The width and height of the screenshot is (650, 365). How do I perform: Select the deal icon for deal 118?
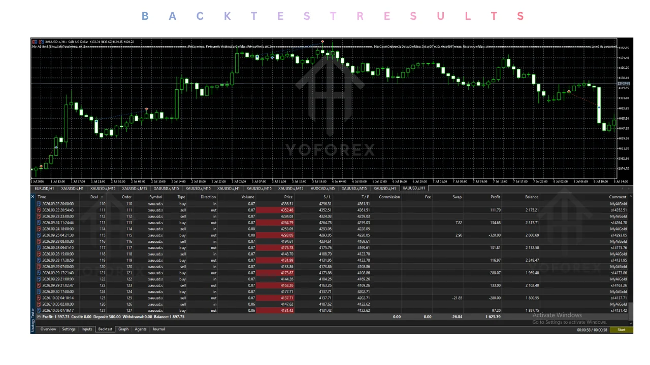39,254
